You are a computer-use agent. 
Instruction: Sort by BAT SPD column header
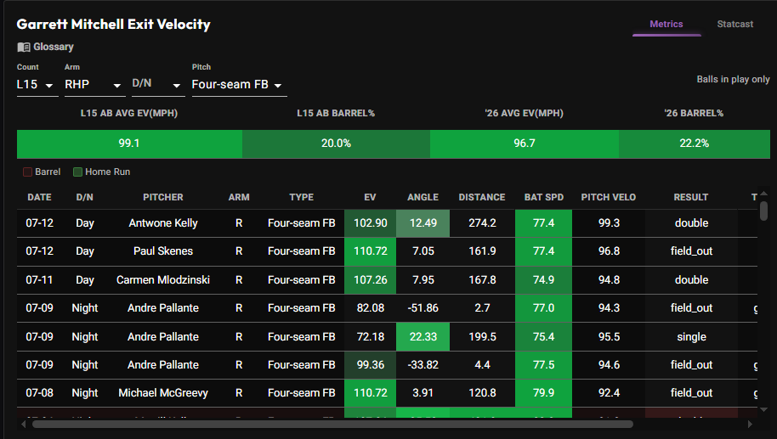[543, 197]
